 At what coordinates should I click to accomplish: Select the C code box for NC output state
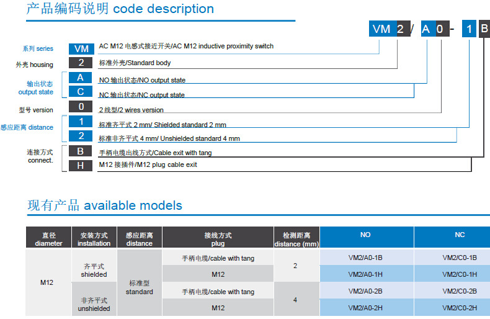click(x=81, y=92)
